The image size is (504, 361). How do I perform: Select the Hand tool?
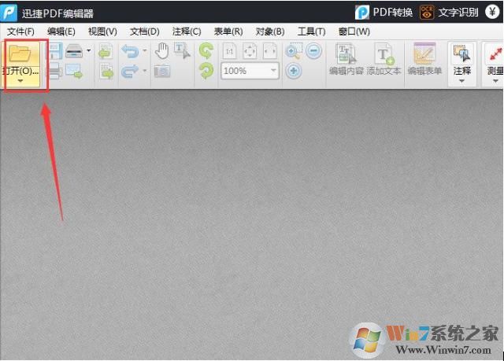click(161, 52)
